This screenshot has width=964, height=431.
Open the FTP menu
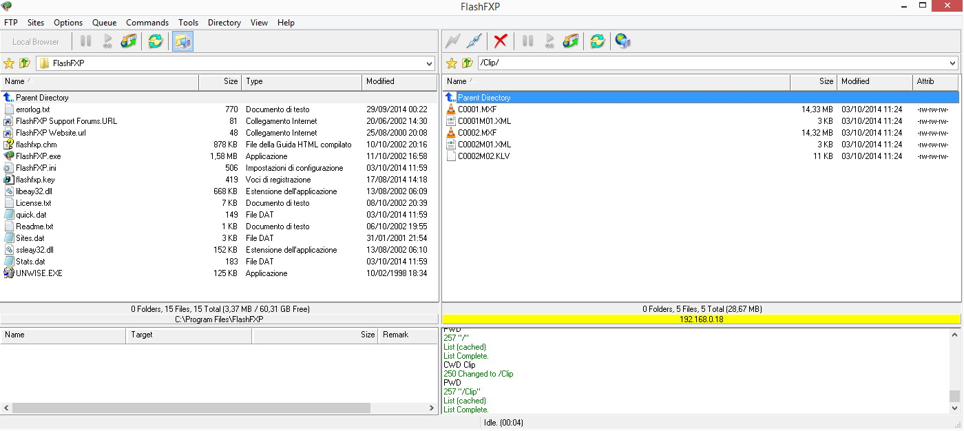(11, 23)
